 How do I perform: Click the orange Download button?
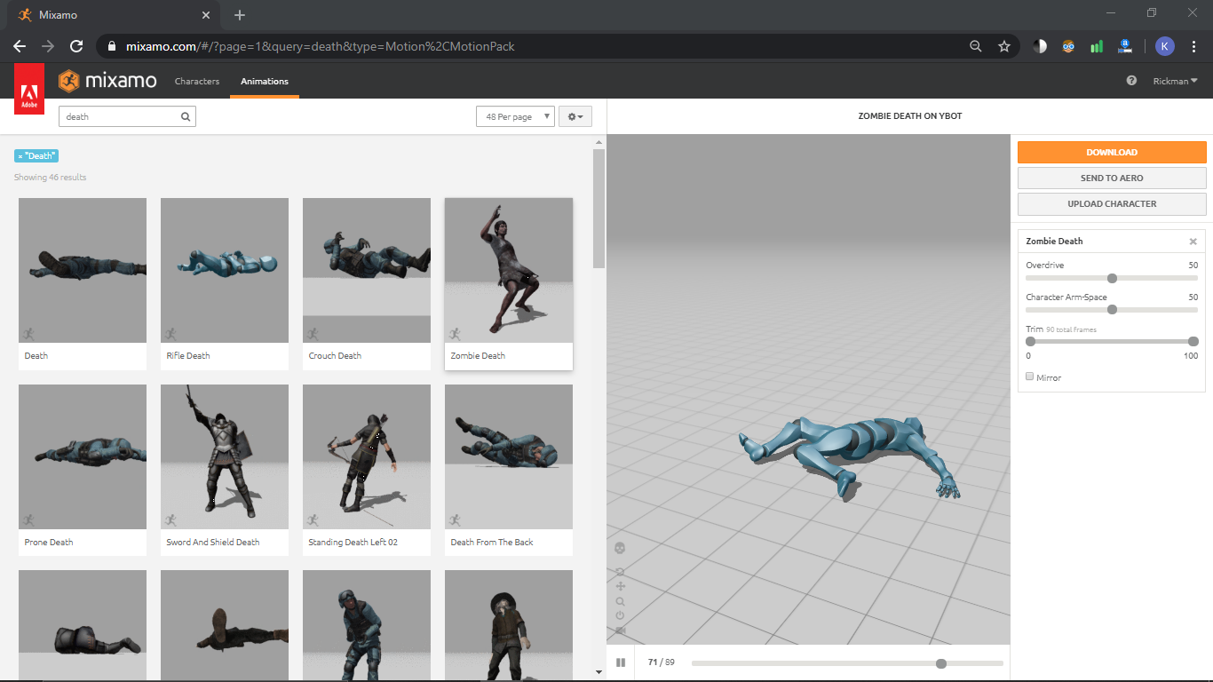1112,152
